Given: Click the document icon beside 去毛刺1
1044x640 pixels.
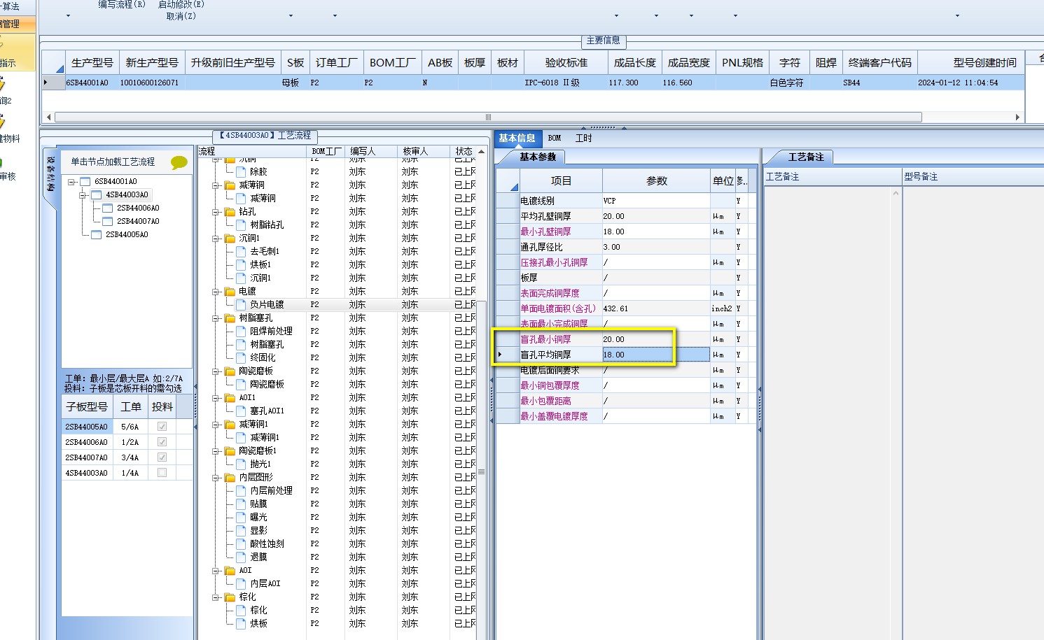Looking at the screenshot, I should coord(241,252).
